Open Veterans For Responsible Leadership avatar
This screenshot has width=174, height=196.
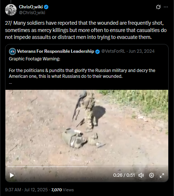12,51
